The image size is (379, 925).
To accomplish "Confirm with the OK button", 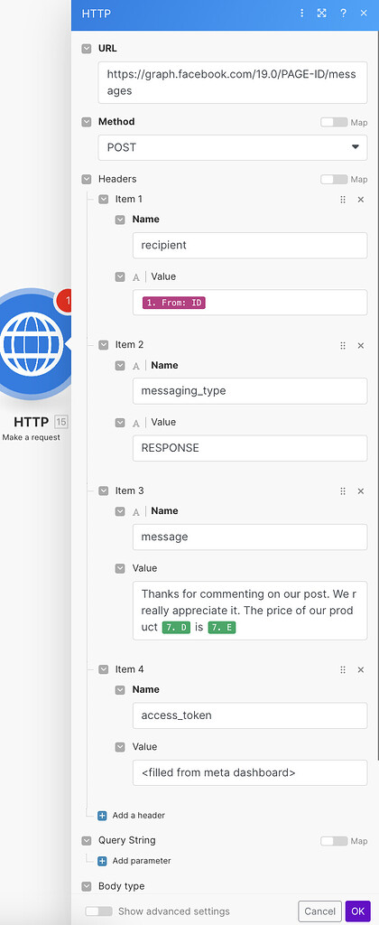I will click(357, 911).
